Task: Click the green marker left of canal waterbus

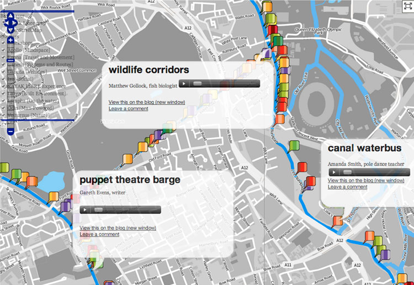Action: [294, 146]
